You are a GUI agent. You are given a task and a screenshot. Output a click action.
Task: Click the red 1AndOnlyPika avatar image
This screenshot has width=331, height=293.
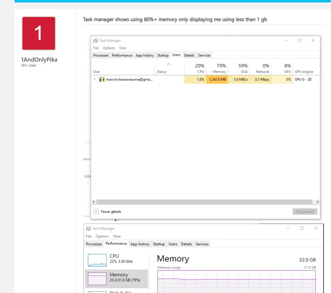[39, 33]
